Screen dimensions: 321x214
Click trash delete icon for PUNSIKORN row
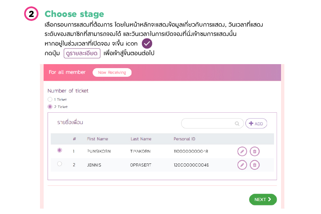pyautogui.click(x=255, y=152)
